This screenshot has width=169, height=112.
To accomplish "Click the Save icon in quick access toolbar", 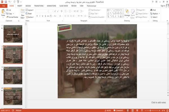I will (x=6, y=2).
